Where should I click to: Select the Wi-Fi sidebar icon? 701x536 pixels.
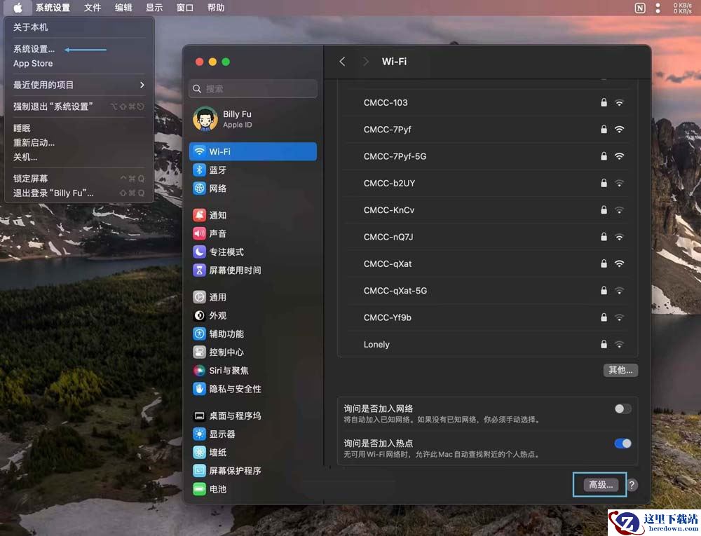199,151
